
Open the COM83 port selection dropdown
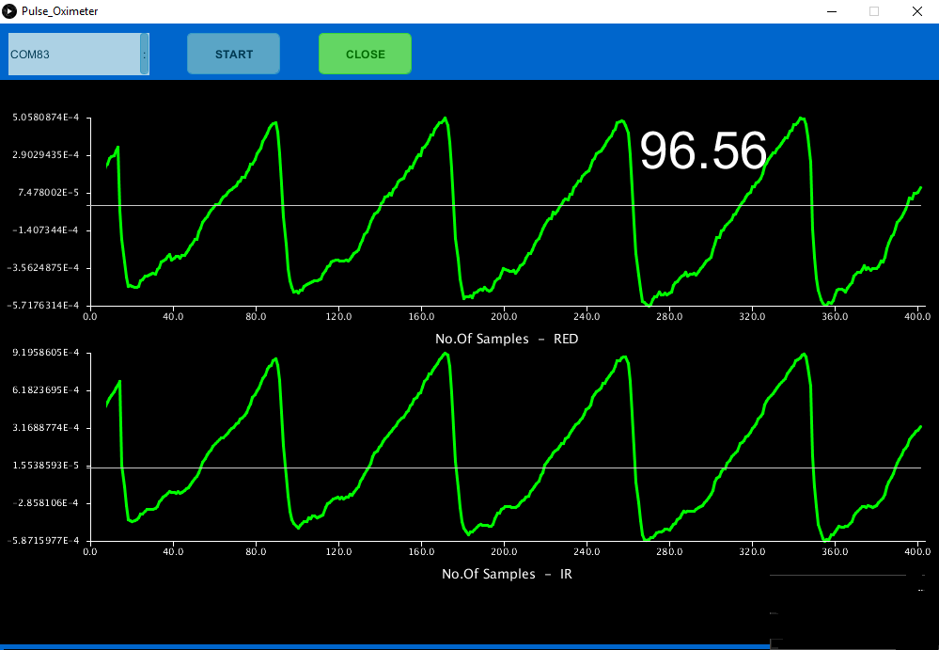click(145, 54)
